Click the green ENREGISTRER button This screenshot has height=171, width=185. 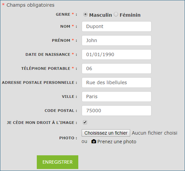pyautogui.click(x=58, y=162)
